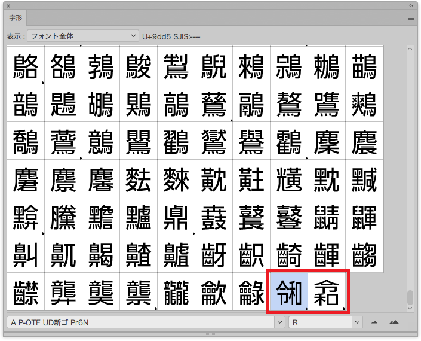Select the glyph 黵
The height and width of the screenshot is (341, 421).
tap(101, 216)
